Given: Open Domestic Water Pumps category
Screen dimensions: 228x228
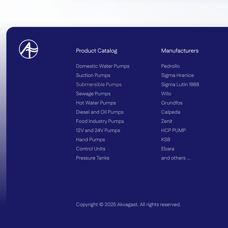Looking at the screenshot, I should click(x=103, y=66).
